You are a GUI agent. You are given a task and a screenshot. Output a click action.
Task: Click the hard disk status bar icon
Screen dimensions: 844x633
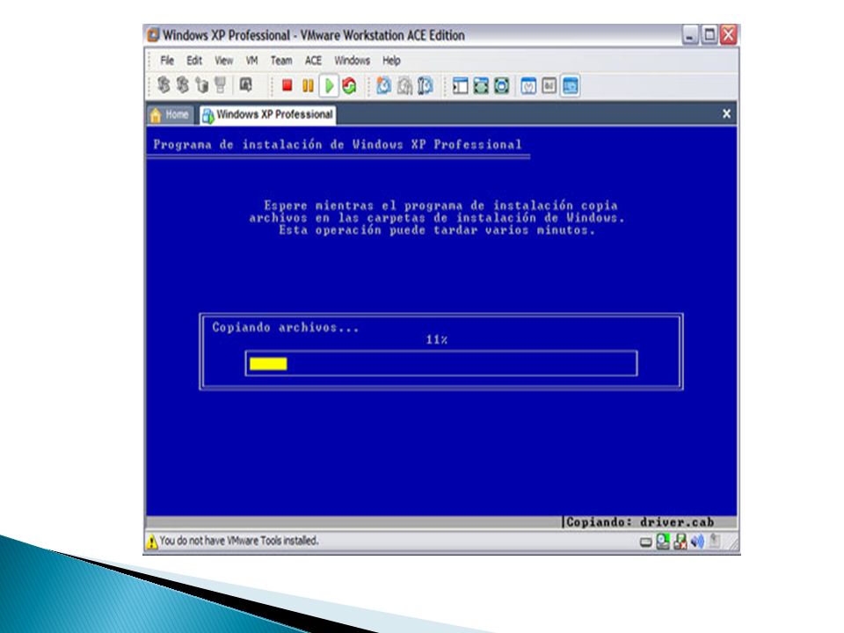pyautogui.click(x=646, y=542)
